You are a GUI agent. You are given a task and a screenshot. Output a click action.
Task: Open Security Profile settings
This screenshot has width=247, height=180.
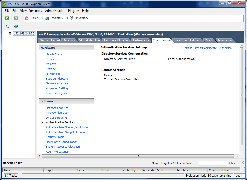[55, 137]
